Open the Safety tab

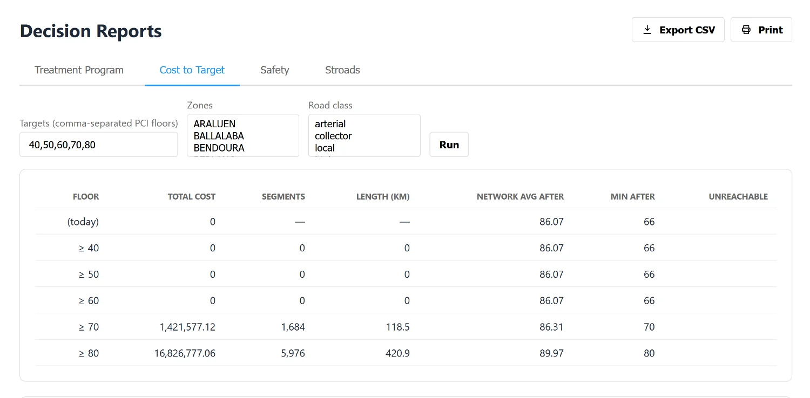[274, 70]
